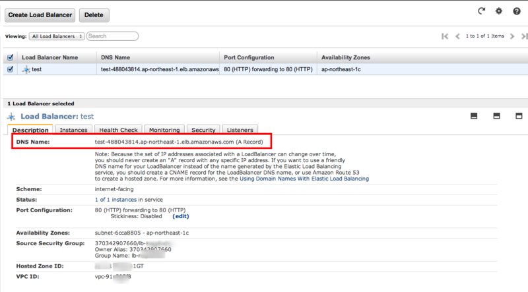Focus the load balancer Search field

(112, 36)
